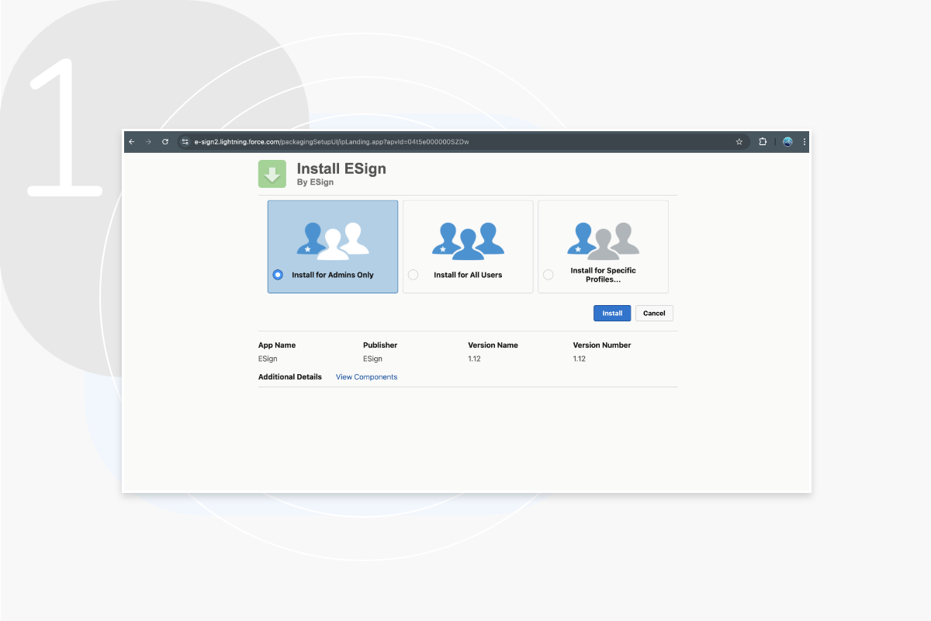Open the browser three-dot menu
Screen dimensions: 931x621
pyautogui.click(x=805, y=142)
